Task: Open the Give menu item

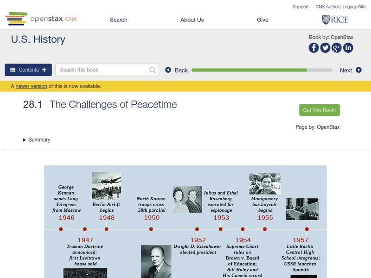Action: point(262,20)
